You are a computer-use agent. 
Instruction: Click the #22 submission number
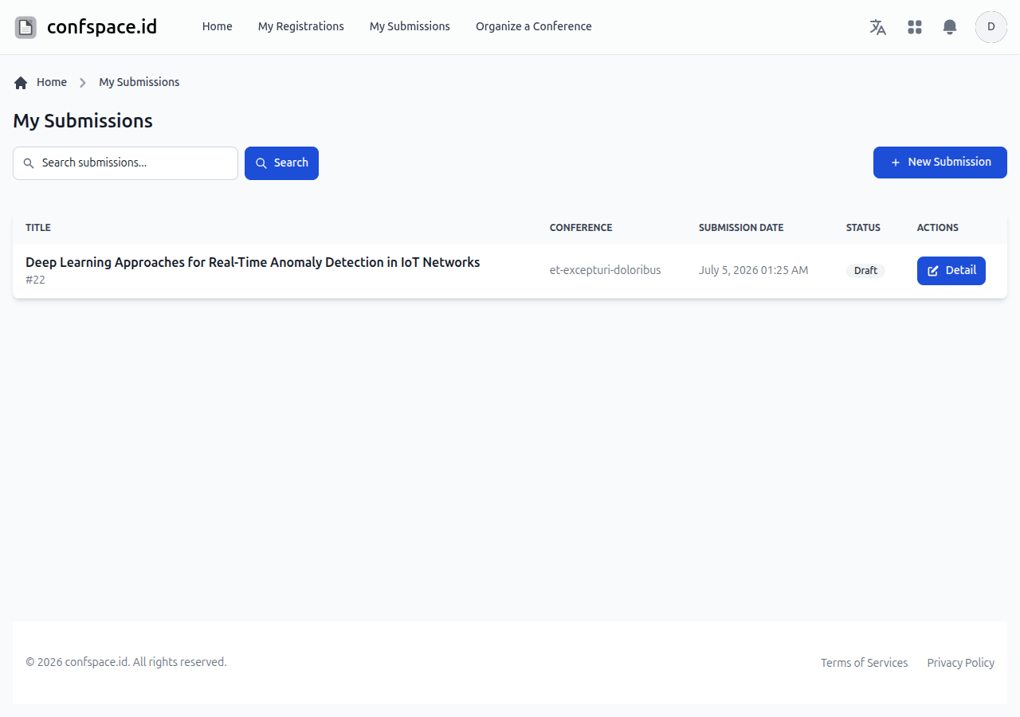(35, 280)
